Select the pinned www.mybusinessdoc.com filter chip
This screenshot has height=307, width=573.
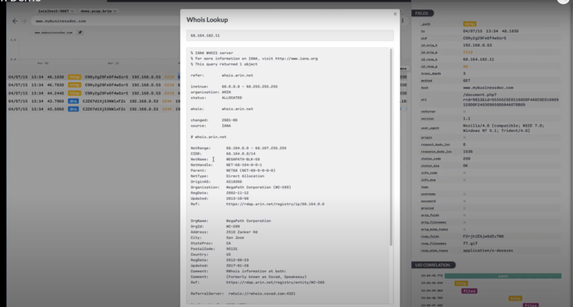54,32
